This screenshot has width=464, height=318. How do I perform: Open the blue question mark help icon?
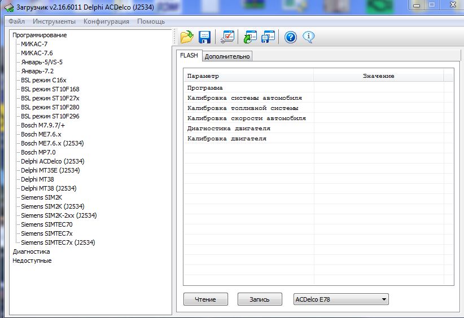(291, 37)
